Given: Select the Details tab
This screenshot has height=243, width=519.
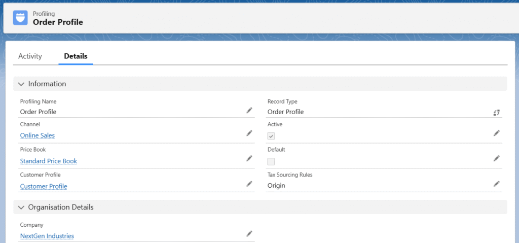Looking at the screenshot, I should tap(76, 56).
